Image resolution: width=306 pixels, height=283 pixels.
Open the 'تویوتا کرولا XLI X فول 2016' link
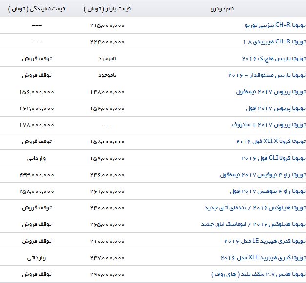coord(271,141)
